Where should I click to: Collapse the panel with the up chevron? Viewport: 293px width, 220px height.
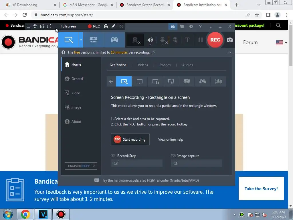(x=230, y=53)
